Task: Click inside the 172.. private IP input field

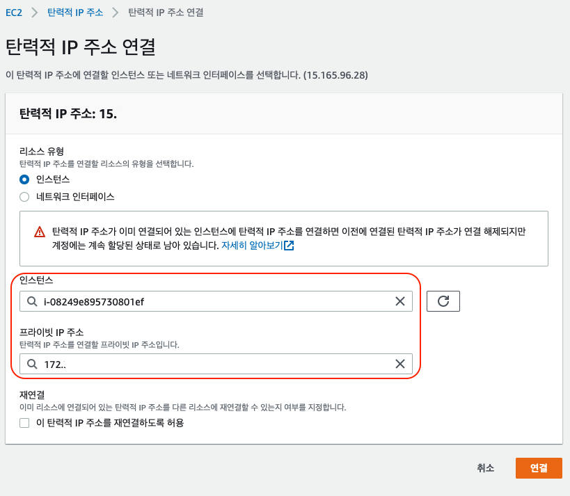Action: pyautogui.click(x=209, y=364)
